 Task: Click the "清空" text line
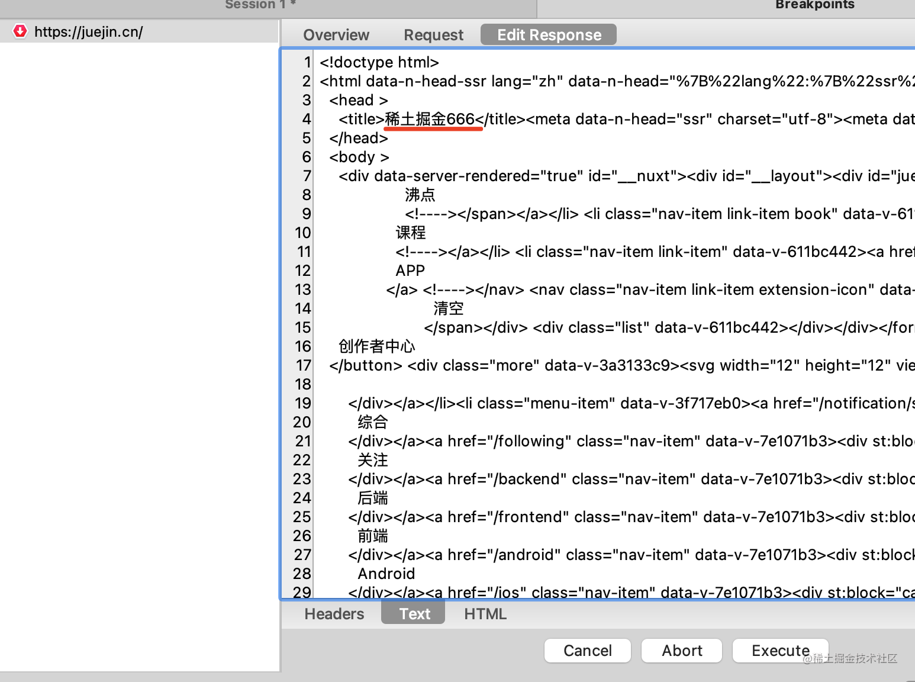coord(449,308)
